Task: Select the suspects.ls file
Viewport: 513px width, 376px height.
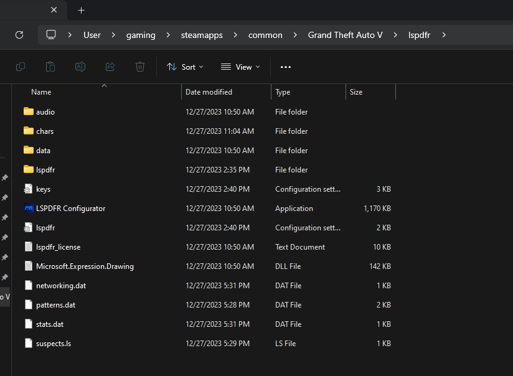Action: (53, 344)
